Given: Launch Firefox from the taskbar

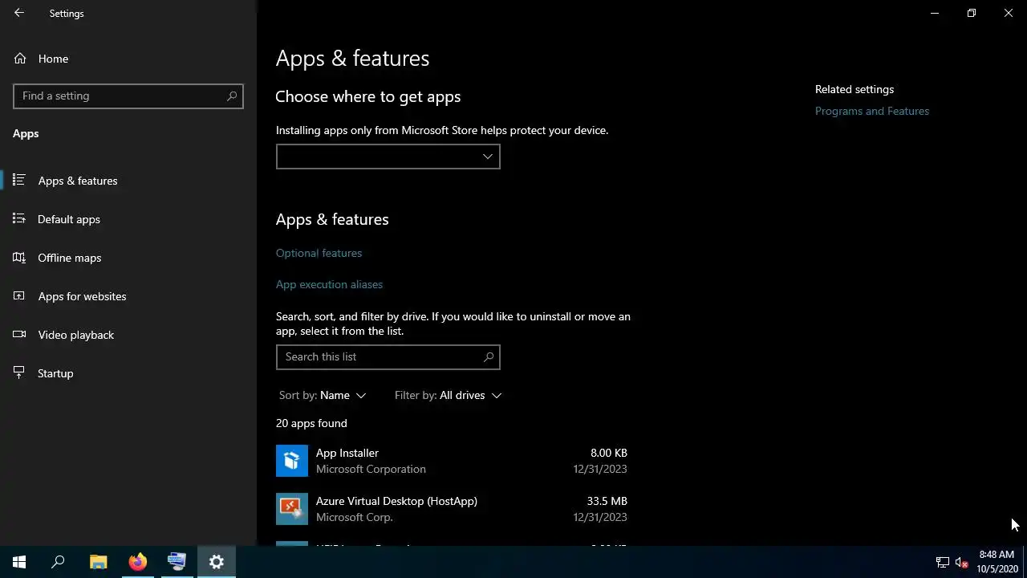Looking at the screenshot, I should point(137,562).
